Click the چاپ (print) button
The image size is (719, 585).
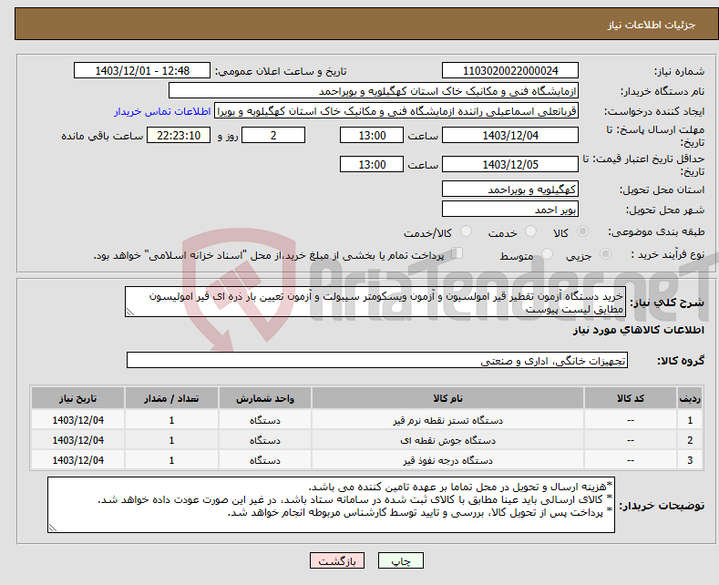coord(400,560)
